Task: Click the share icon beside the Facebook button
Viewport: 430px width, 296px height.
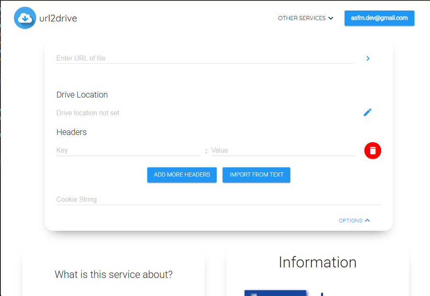Action: [x=321, y=293]
